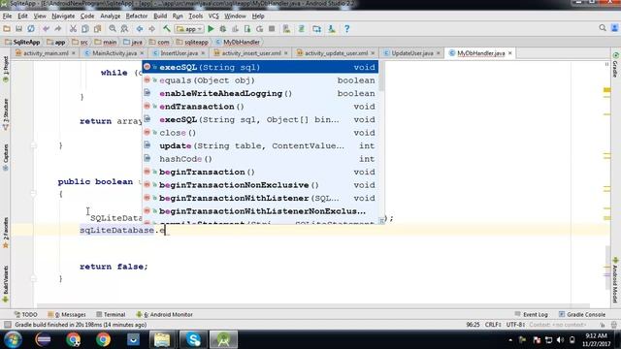621x349 pixels.
Task: Undo the last edit
Action: (x=46, y=28)
